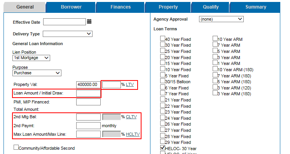
Task: Open the Property tab
Action: (x=168, y=7)
